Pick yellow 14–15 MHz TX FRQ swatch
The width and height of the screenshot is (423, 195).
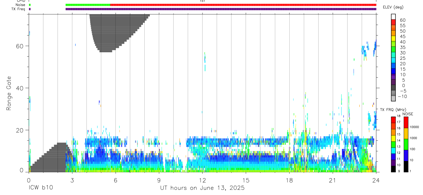pos(393,138)
